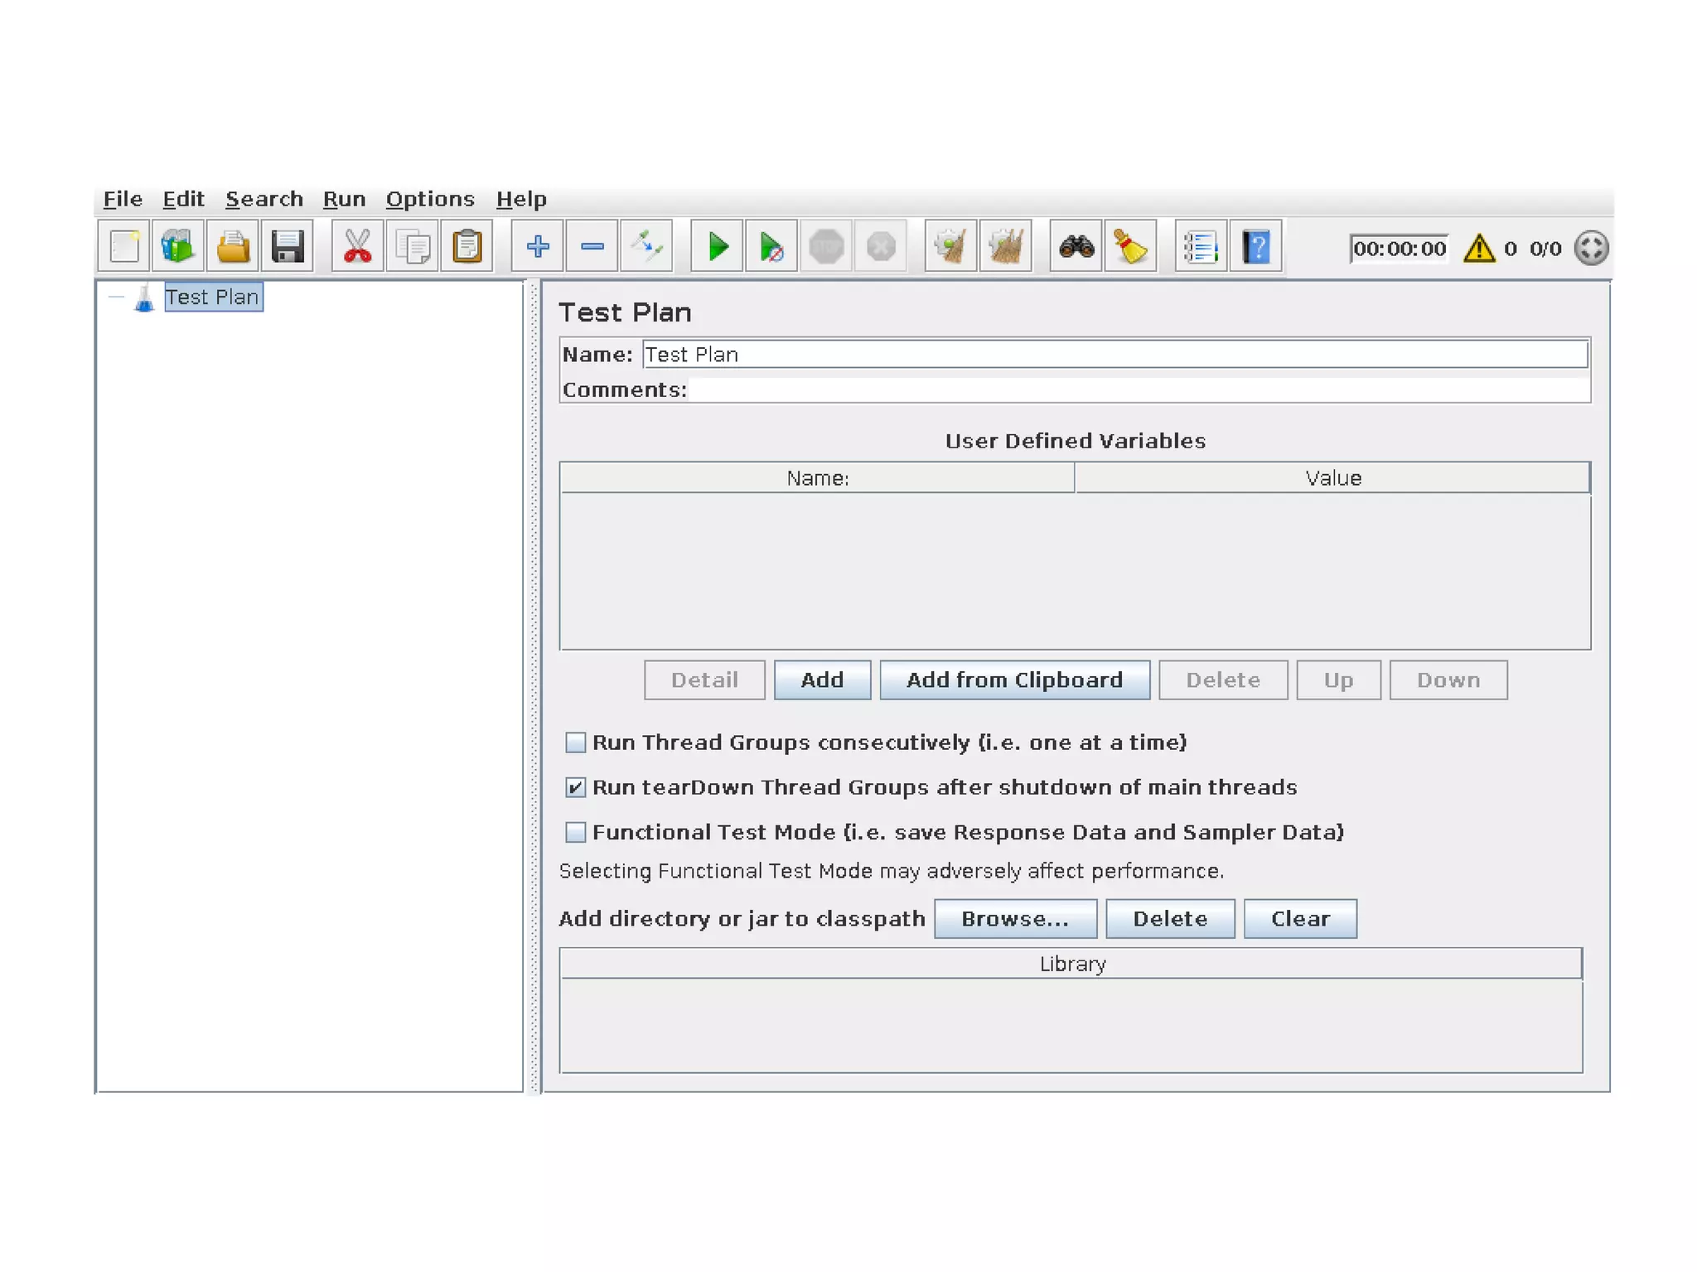Open the Function Helper list icon
1697x1272 pixels.
click(x=1201, y=247)
